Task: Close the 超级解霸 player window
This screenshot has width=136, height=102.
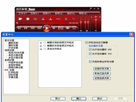Action: (98, 9)
